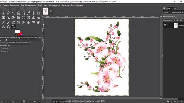Select the Blur/Sharpen droplet tool
Image resolution: width=184 pixels, height=103 pixels.
pos(28,22)
